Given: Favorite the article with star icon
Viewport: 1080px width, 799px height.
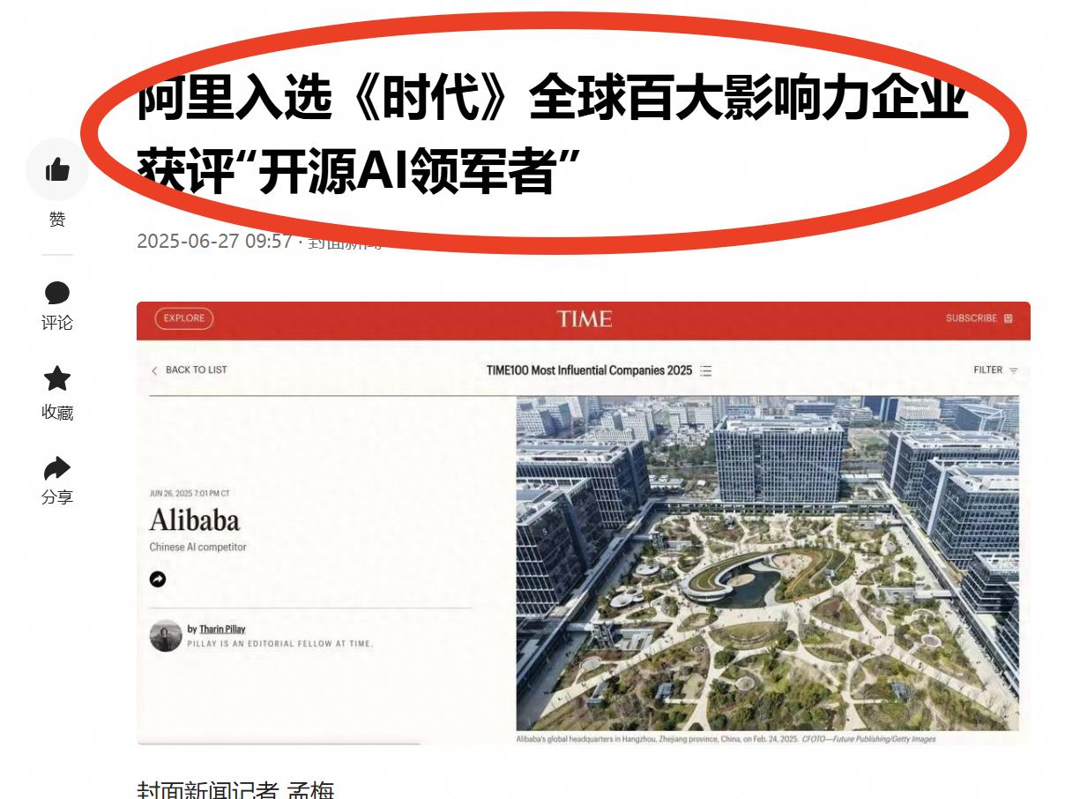Looking at the screenshot, I should (57, 379).
